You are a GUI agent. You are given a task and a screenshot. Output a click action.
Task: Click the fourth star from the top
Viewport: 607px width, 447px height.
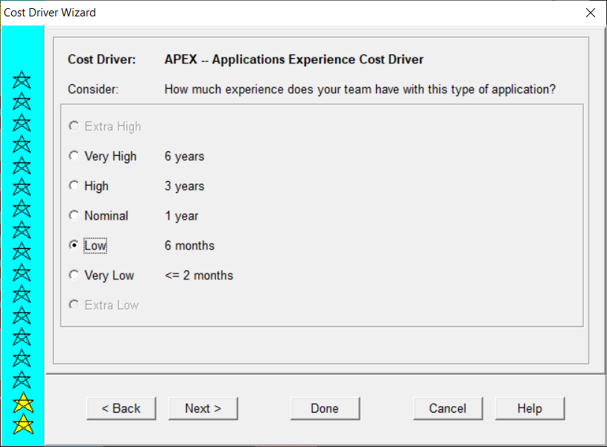click(x=22, y=144)
